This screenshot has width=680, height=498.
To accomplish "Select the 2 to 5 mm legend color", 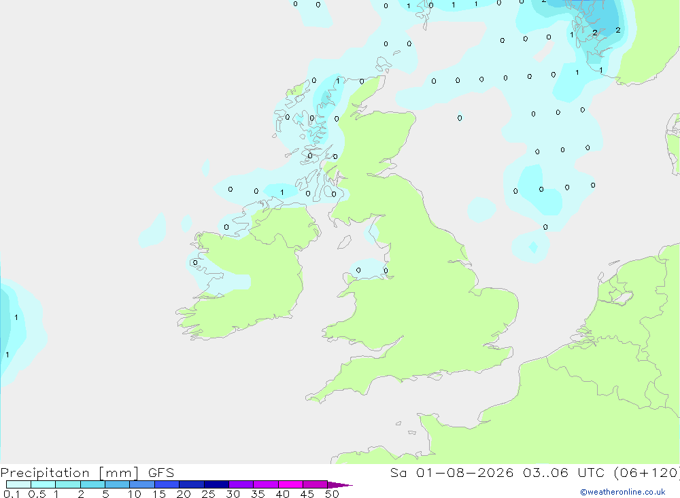I will click(92, 484).
